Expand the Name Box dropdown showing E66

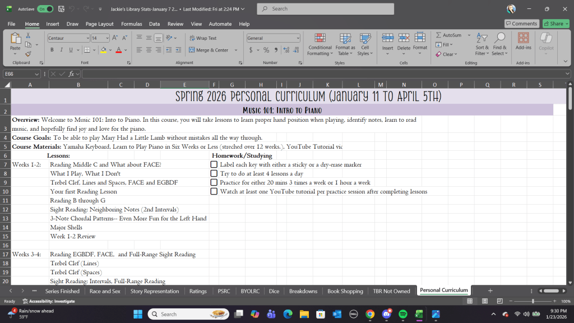(x=37, y=74)
